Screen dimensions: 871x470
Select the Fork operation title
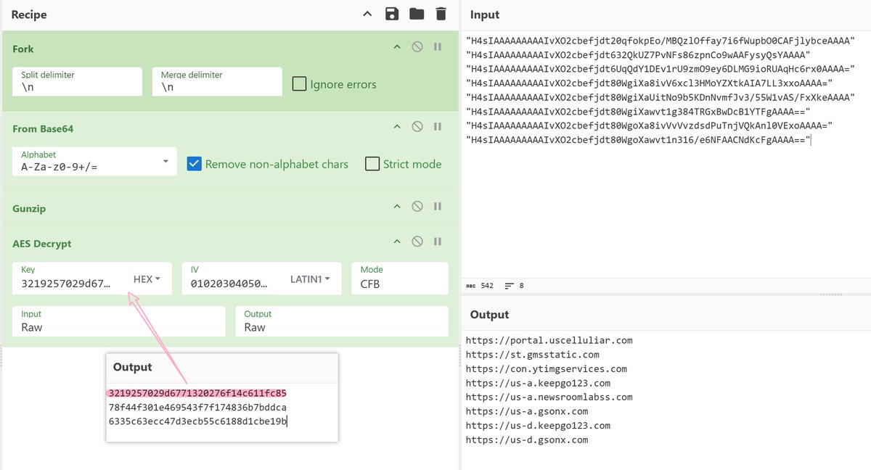click(x=23, y=49)
